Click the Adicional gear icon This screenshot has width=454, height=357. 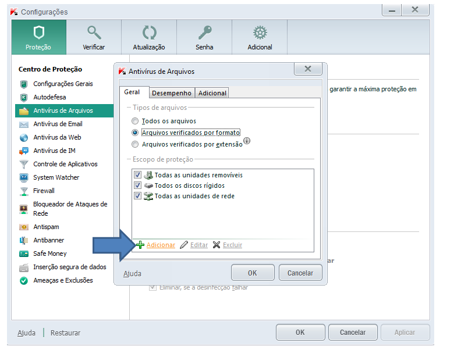pos(260,33)
